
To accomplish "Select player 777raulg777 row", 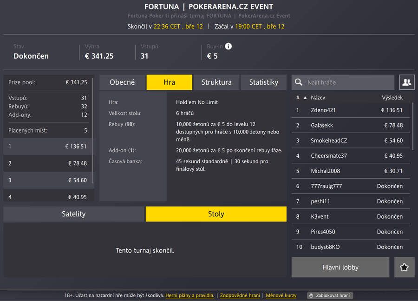I will pyautogui.click(x=351, y=186).
